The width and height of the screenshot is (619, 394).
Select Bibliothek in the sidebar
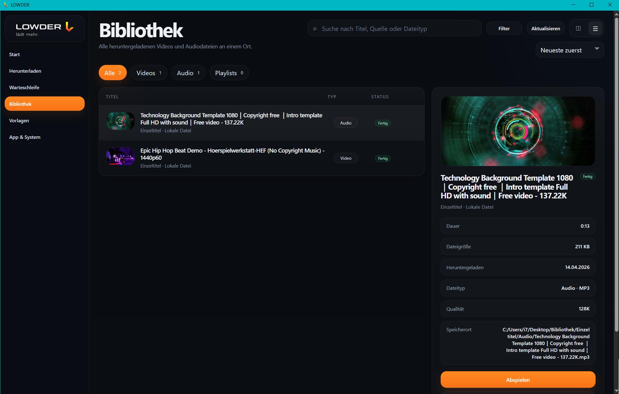[45, 104]
